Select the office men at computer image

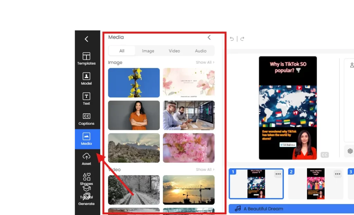tap(189, 115)
